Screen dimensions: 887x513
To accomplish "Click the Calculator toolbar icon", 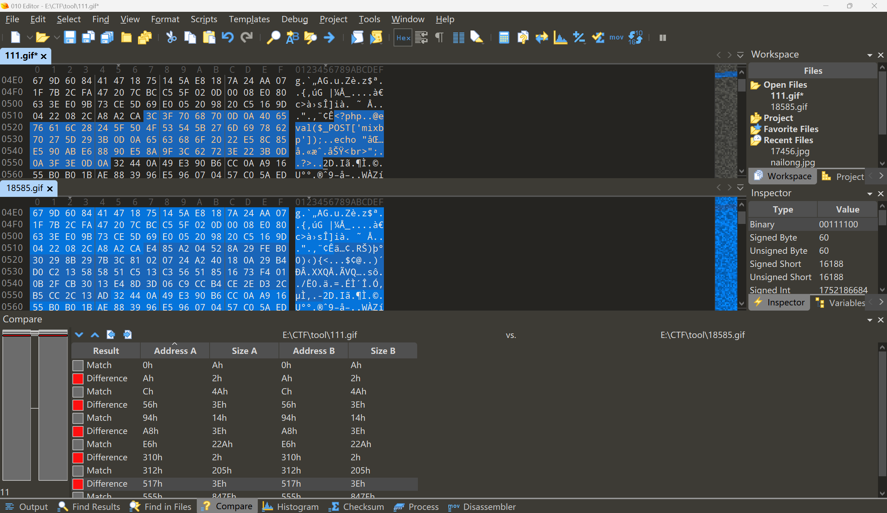I will pos(504,37).
